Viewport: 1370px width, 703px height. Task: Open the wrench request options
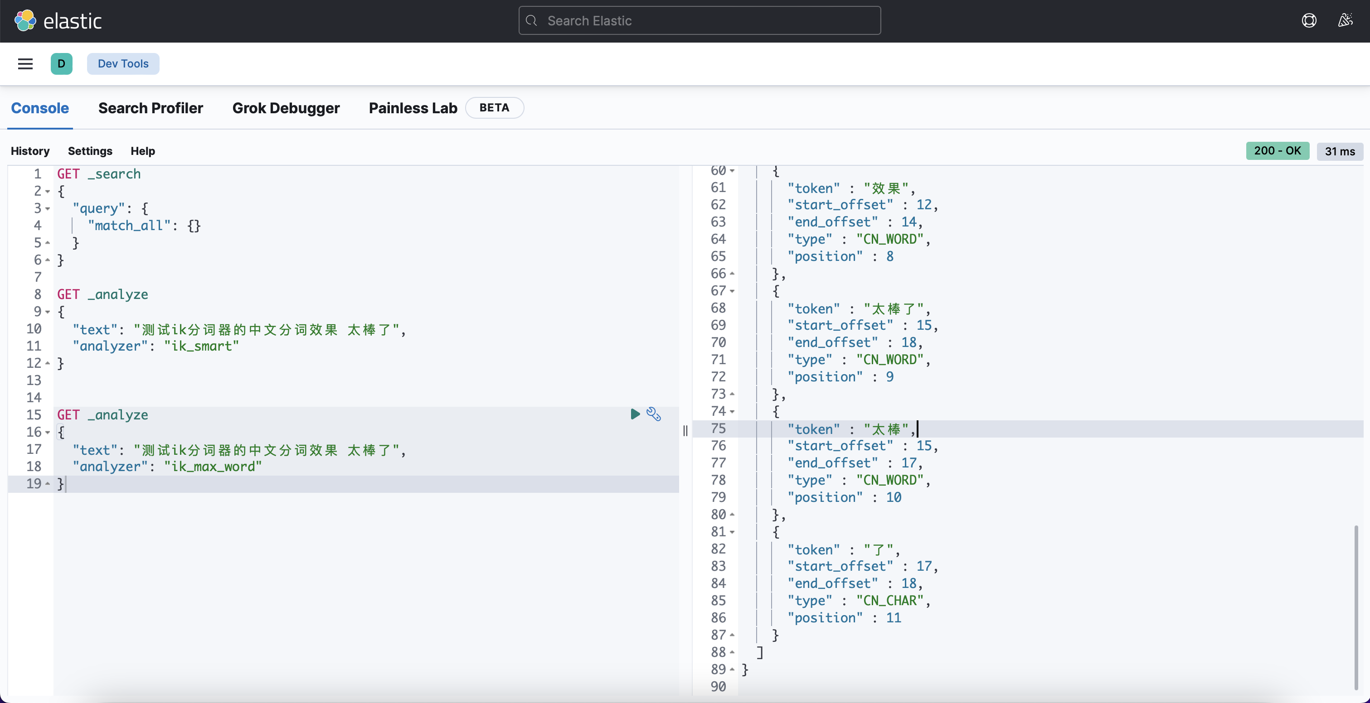click(654, 414)
